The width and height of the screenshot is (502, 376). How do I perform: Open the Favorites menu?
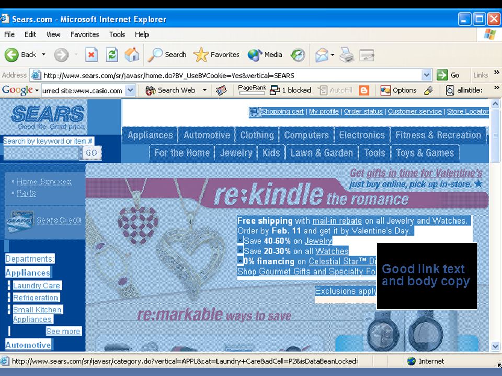tap(85, 34)
